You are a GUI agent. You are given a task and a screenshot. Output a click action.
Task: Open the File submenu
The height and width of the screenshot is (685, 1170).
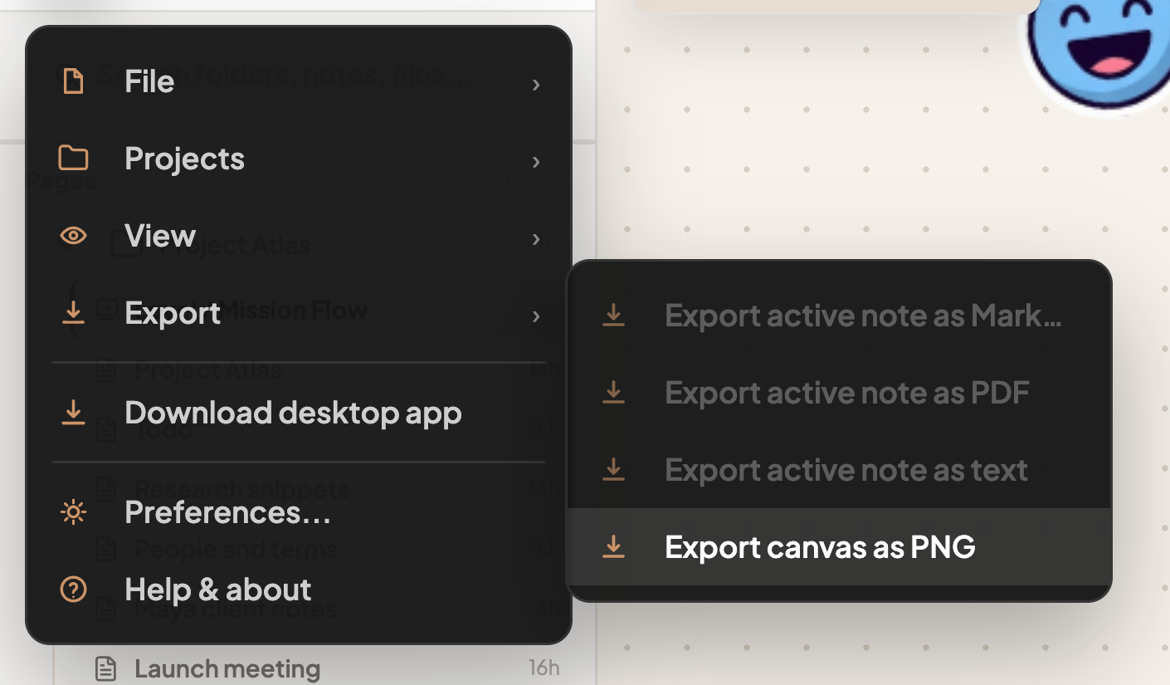tap(299, 82)
